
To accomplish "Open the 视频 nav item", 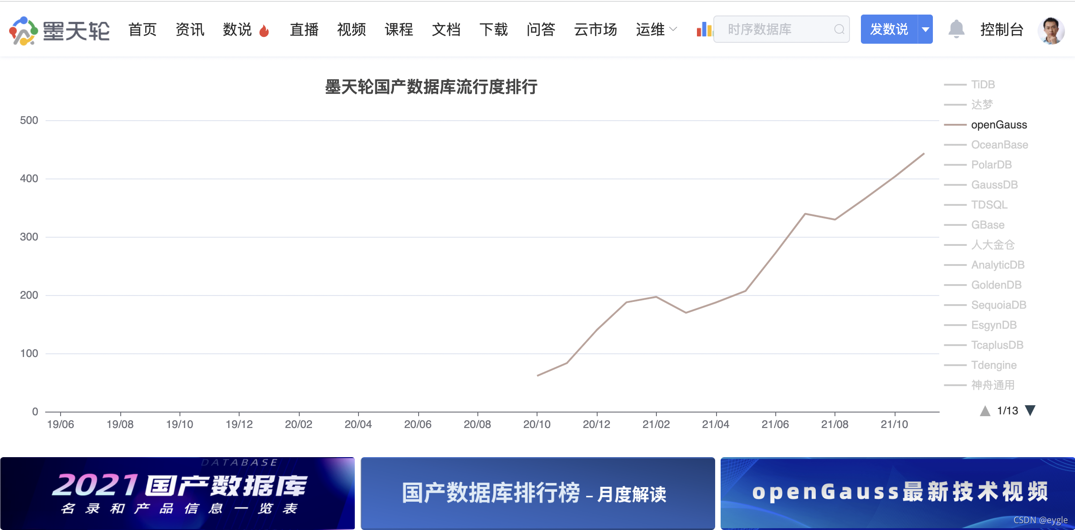I will tap(352, 30).
